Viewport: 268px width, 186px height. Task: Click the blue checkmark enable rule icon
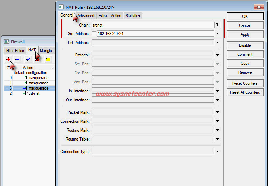28,59
